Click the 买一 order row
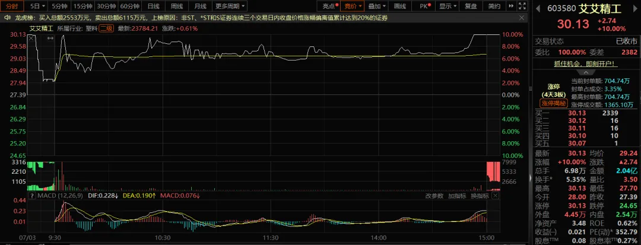641x245 pixels. pos(586,113)
